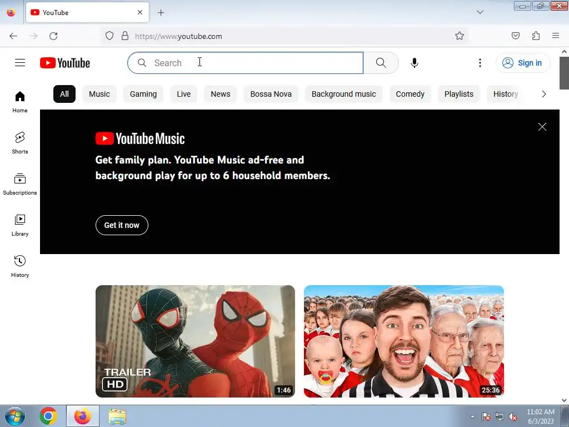Open History in sidebar

(x=20, y=266)
